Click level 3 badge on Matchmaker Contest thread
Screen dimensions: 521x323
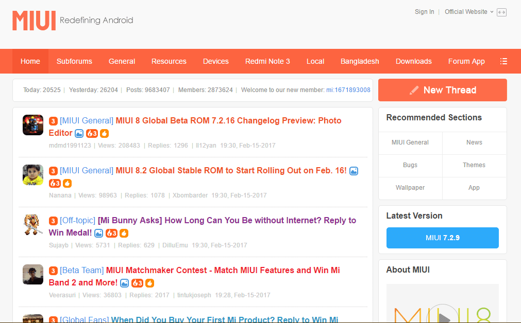(53, 271)
